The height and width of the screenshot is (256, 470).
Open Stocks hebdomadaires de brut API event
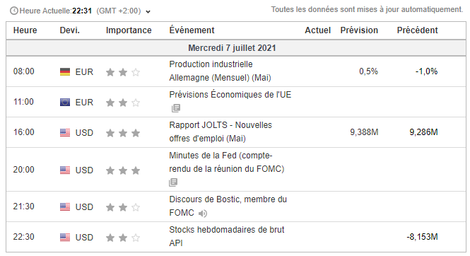[x=227, y=236]
